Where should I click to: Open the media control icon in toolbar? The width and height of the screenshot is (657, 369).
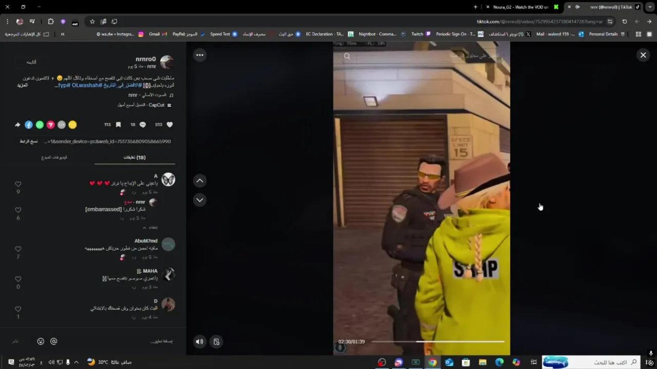point(32,22)
